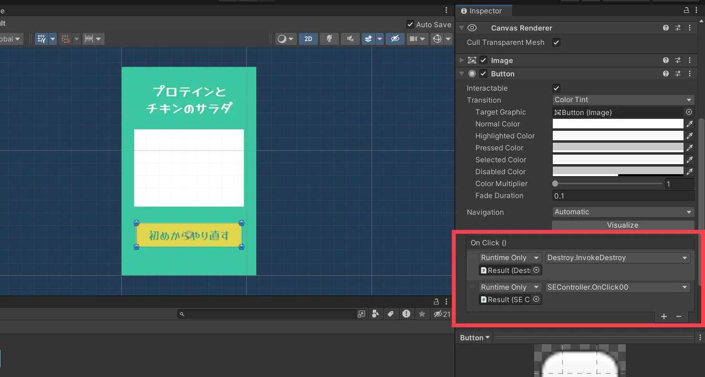Image resolution: width=705 pixels, height=377 pixels.
Task: Toggle hidden objects visibility eye in Scene toolbar
Action: pos(395,39)
